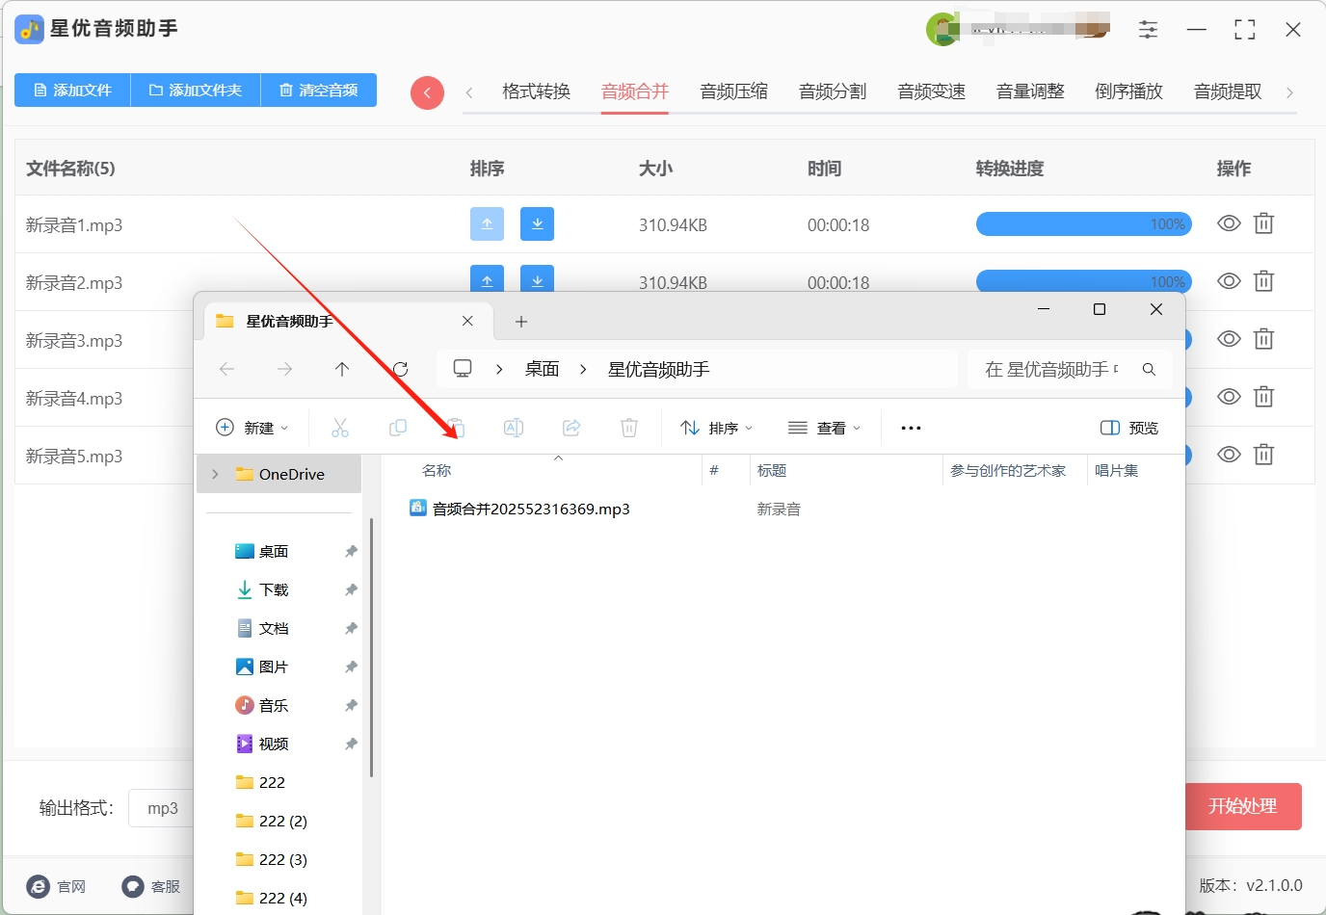The image size is (1326, 915).
Task: Refresh the Explorer folder view
Action: pyautogui.click(x=400, y=369)
